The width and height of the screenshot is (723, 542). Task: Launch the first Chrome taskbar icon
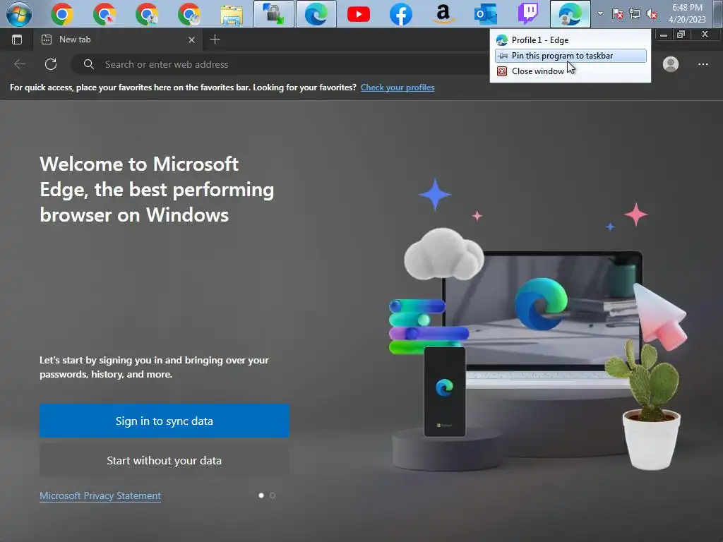pos(62,14)
